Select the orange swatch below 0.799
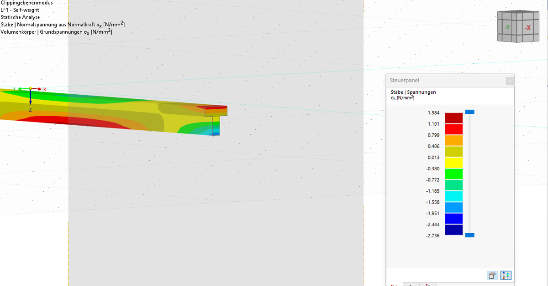The width and height of the screenshot is (548, 286). (x=453, y=140)
